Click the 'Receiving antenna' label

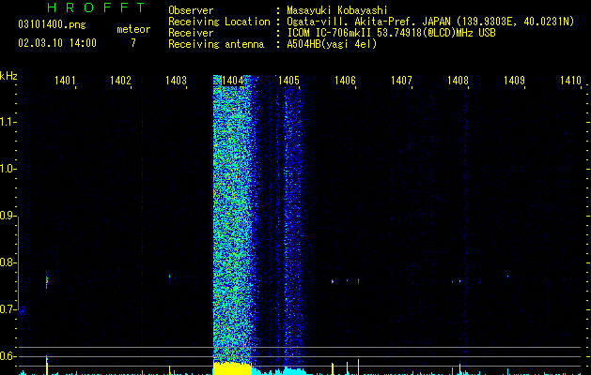(216, 44)
